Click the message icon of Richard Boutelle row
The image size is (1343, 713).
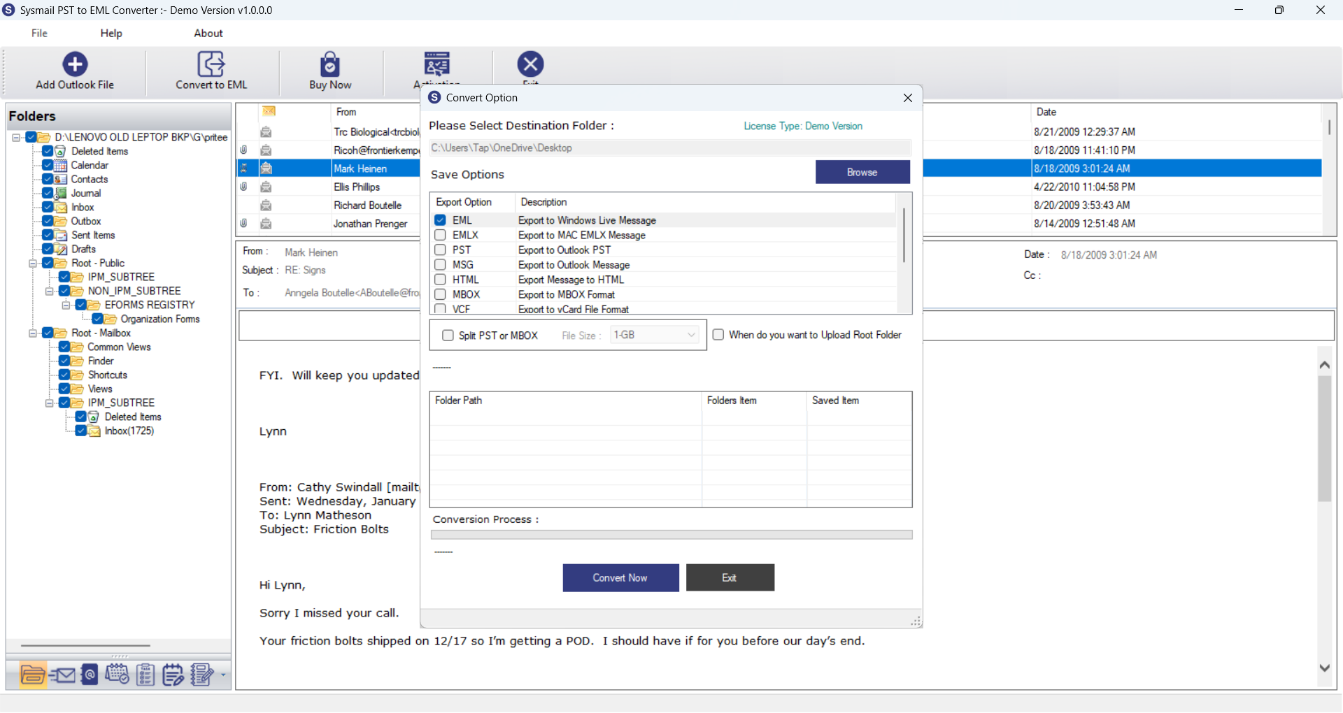[266, 206]
